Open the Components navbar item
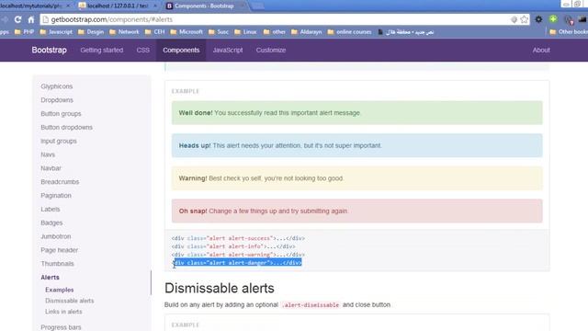Viewport: 588px width, 331px height. (181, 50)
